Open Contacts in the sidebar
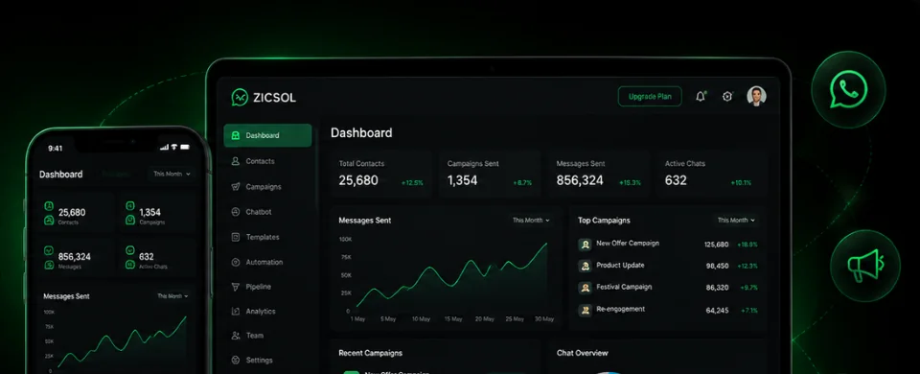Screen dimensions: 920x374 267,161
